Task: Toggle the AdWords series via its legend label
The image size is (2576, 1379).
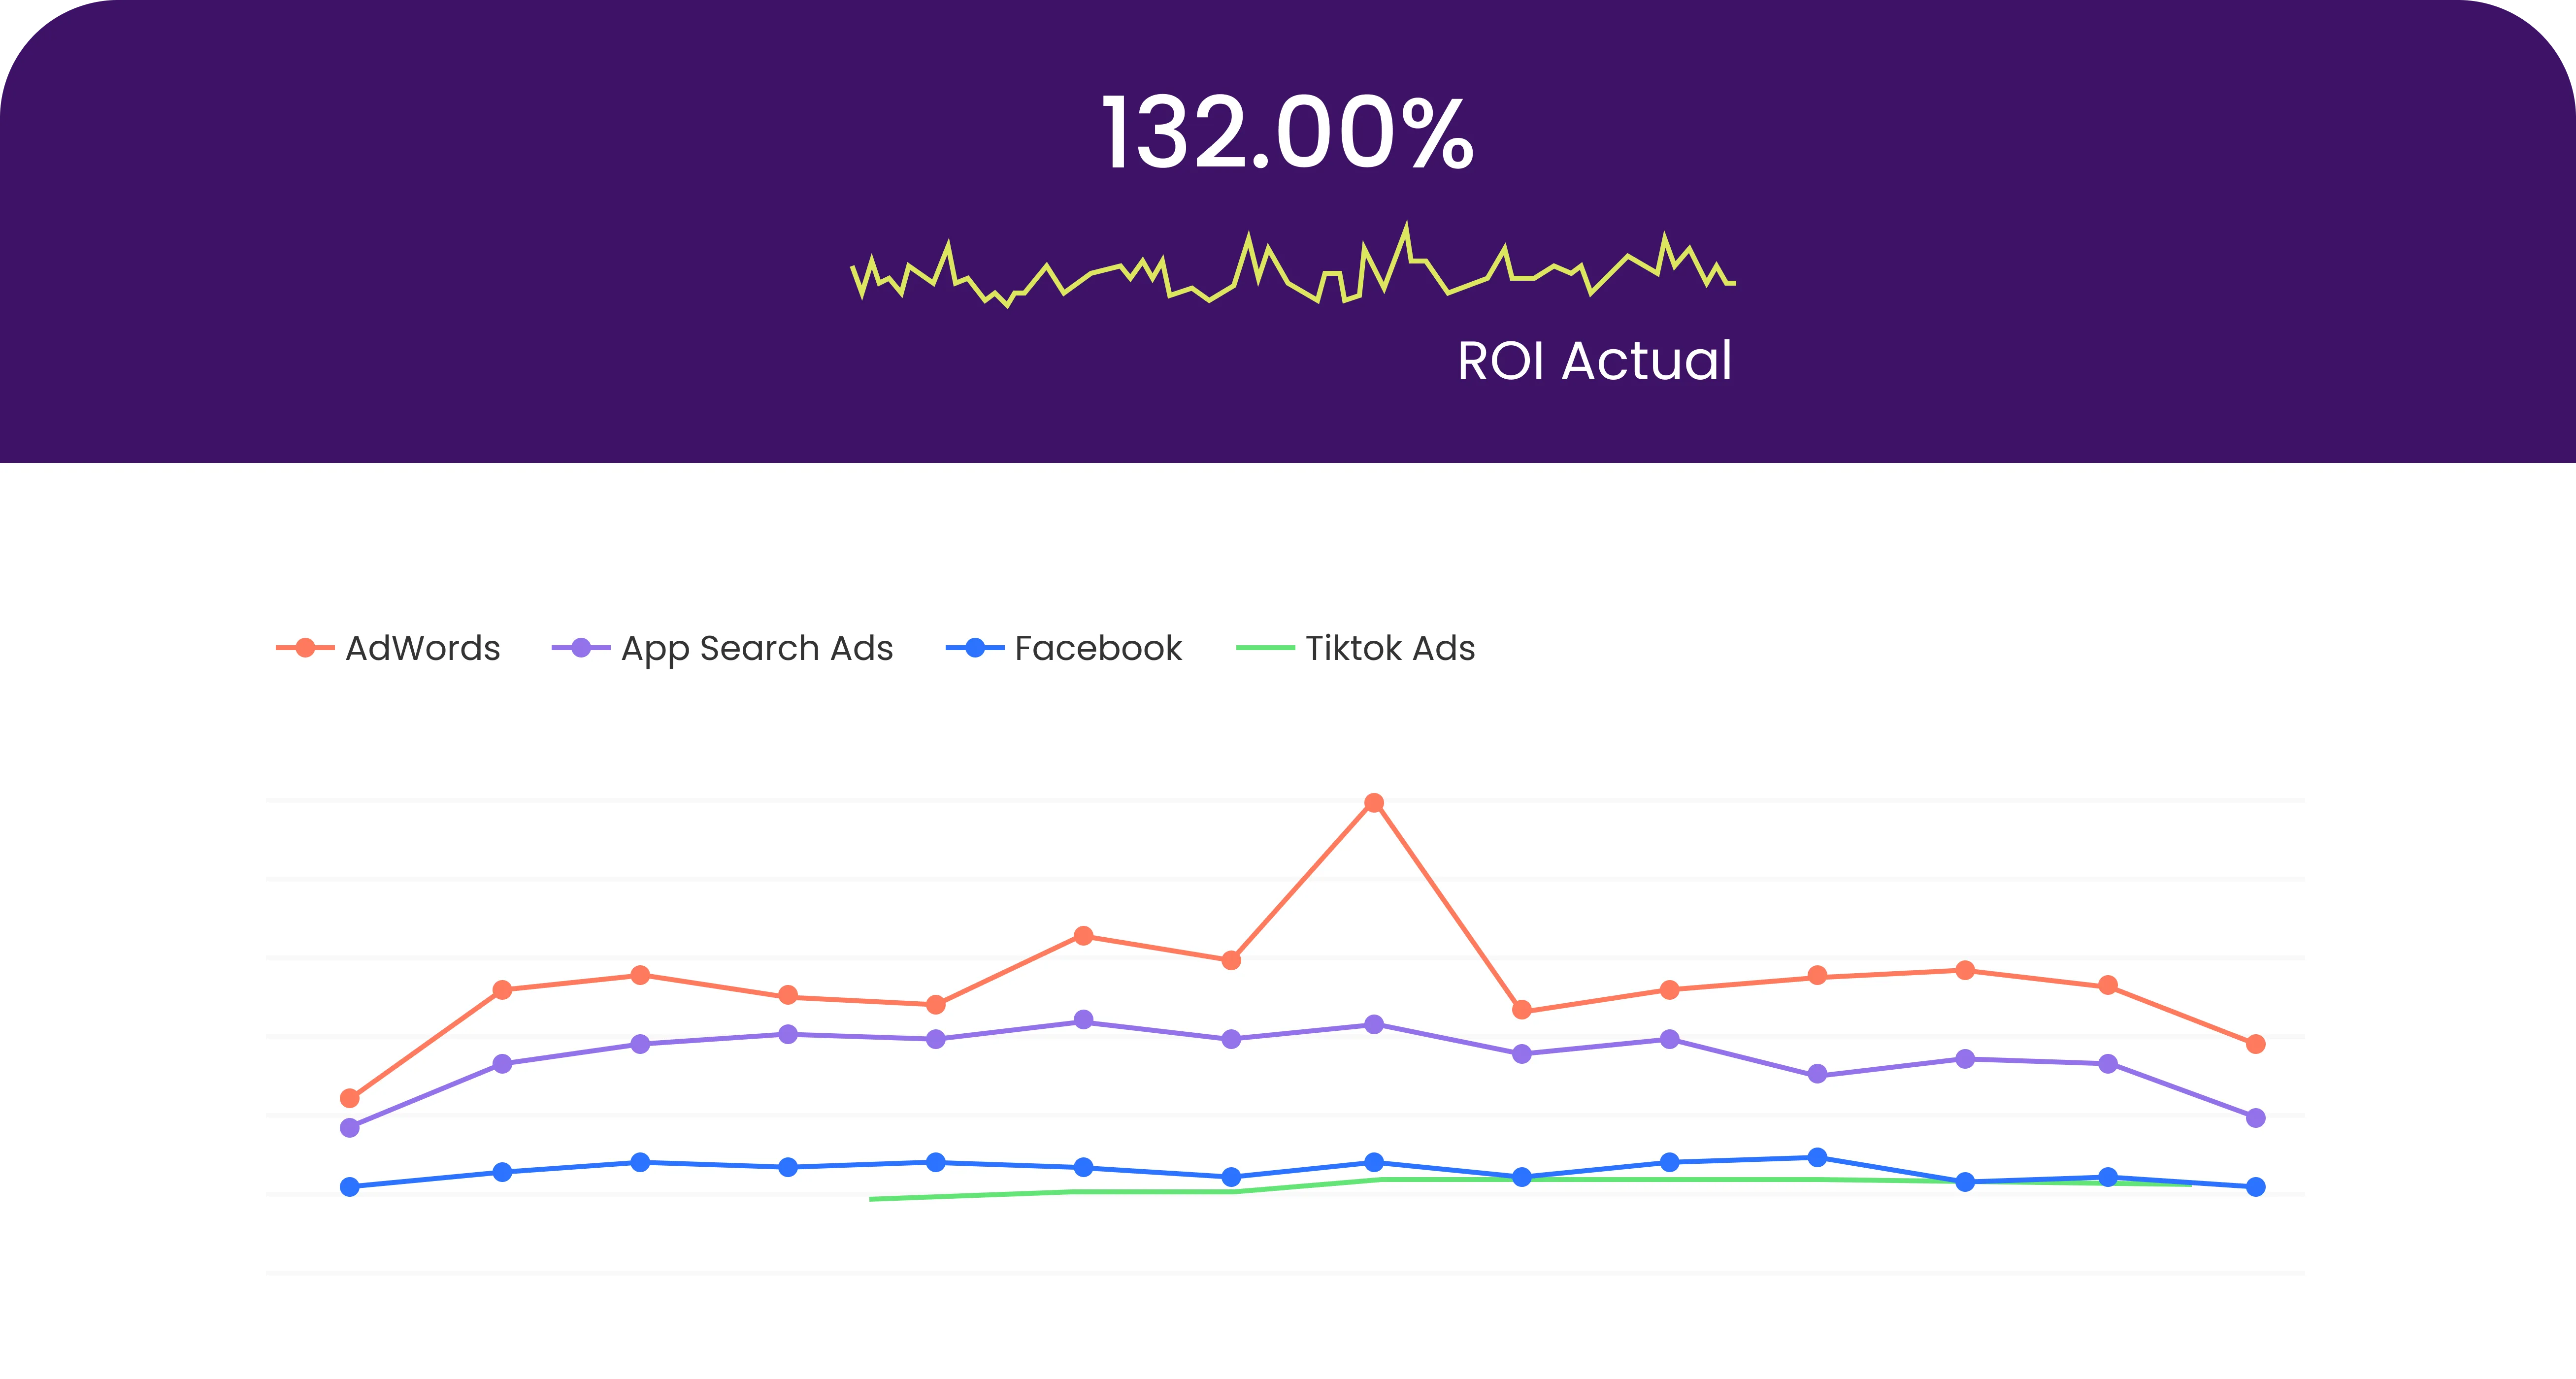Action: (x=422, y=648)
